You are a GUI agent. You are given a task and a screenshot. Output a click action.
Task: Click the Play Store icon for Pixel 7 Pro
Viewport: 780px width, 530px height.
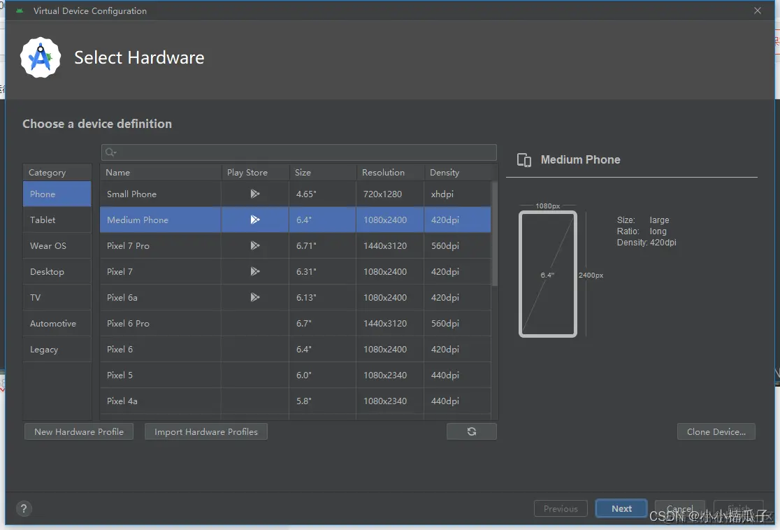(254, 245)
